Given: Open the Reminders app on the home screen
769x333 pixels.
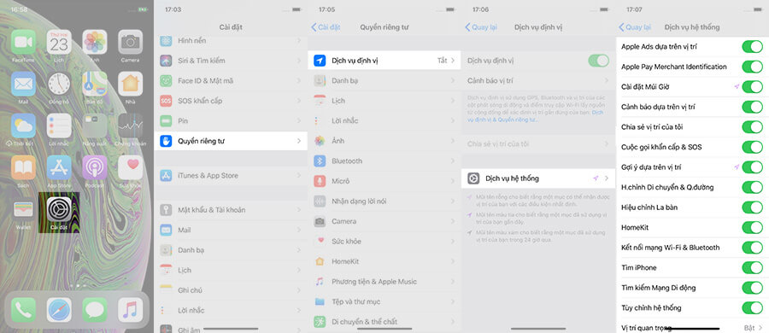Looking at the screenshot, I should (x=59, y=126).
